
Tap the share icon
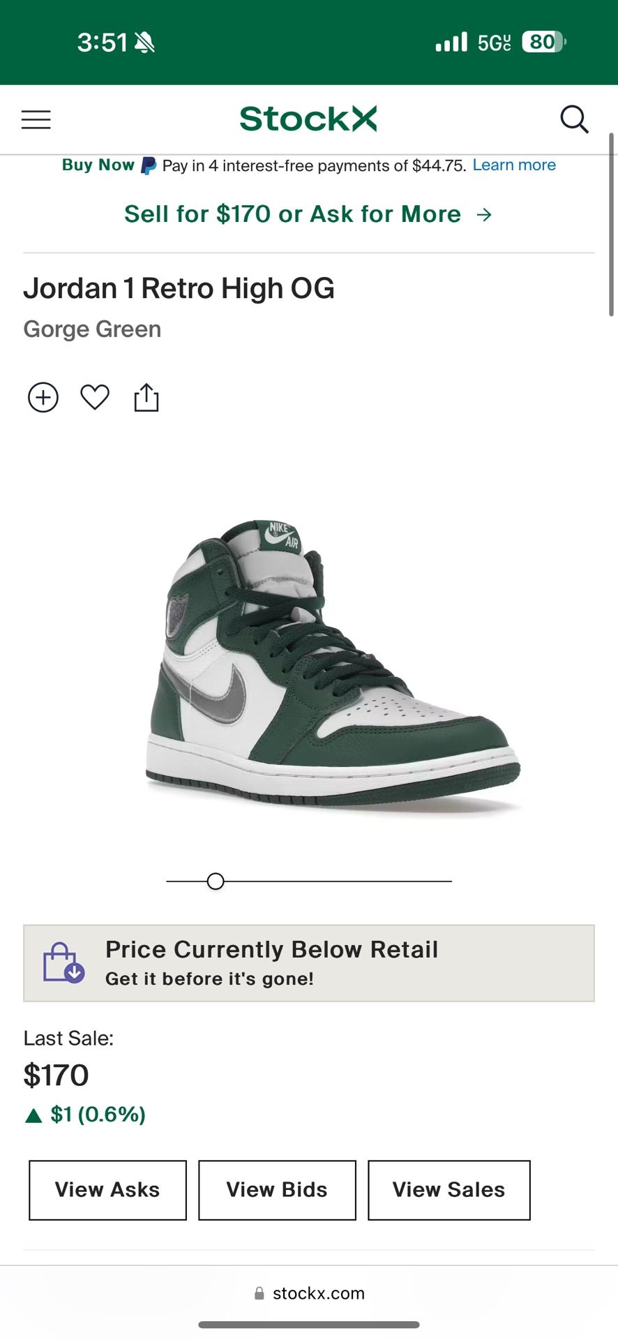point(146,398)
